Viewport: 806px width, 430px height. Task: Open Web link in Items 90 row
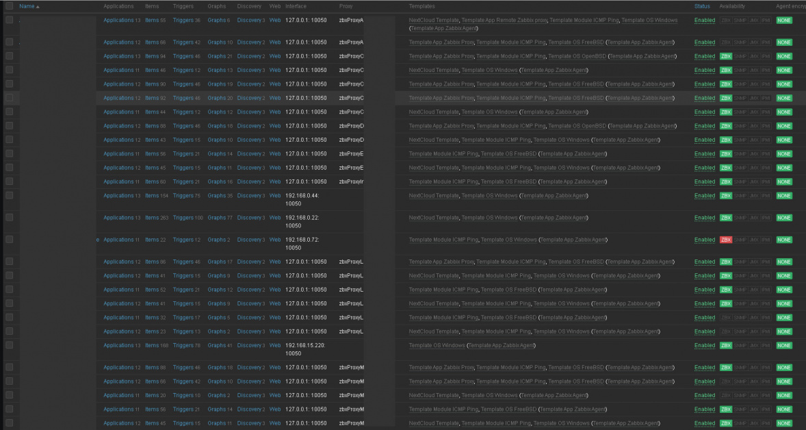click(275, 84)
